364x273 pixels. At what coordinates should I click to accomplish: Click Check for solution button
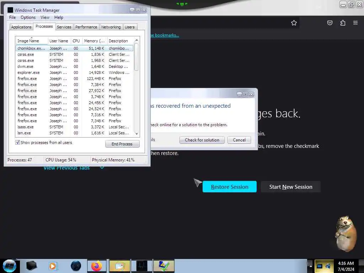click(202, 140)
